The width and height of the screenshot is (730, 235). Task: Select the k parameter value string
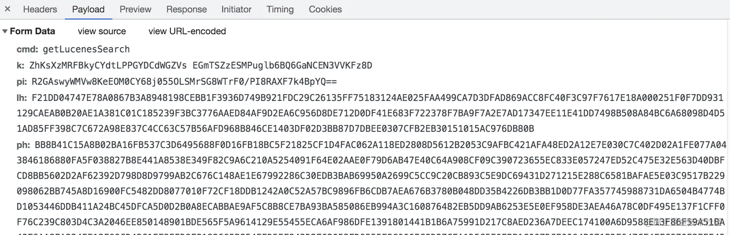point(201,66)
